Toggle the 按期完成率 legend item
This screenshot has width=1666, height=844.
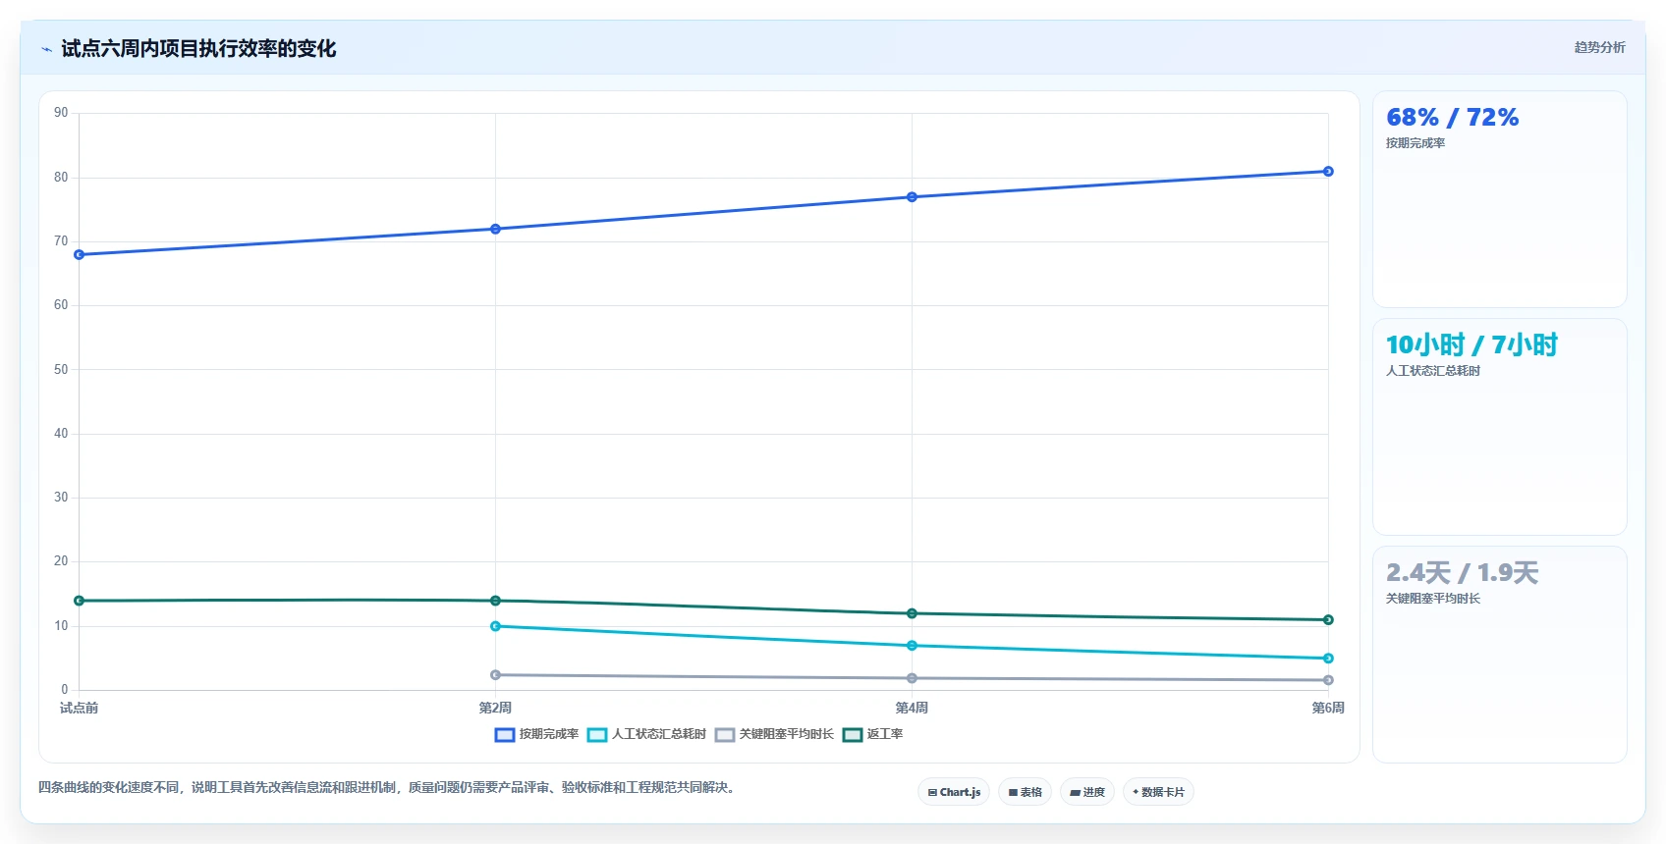tap(536, 734)
